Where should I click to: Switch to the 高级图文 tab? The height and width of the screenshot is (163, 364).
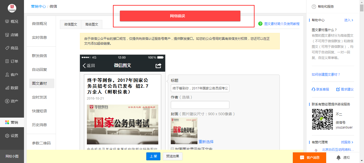pos(92,24)
